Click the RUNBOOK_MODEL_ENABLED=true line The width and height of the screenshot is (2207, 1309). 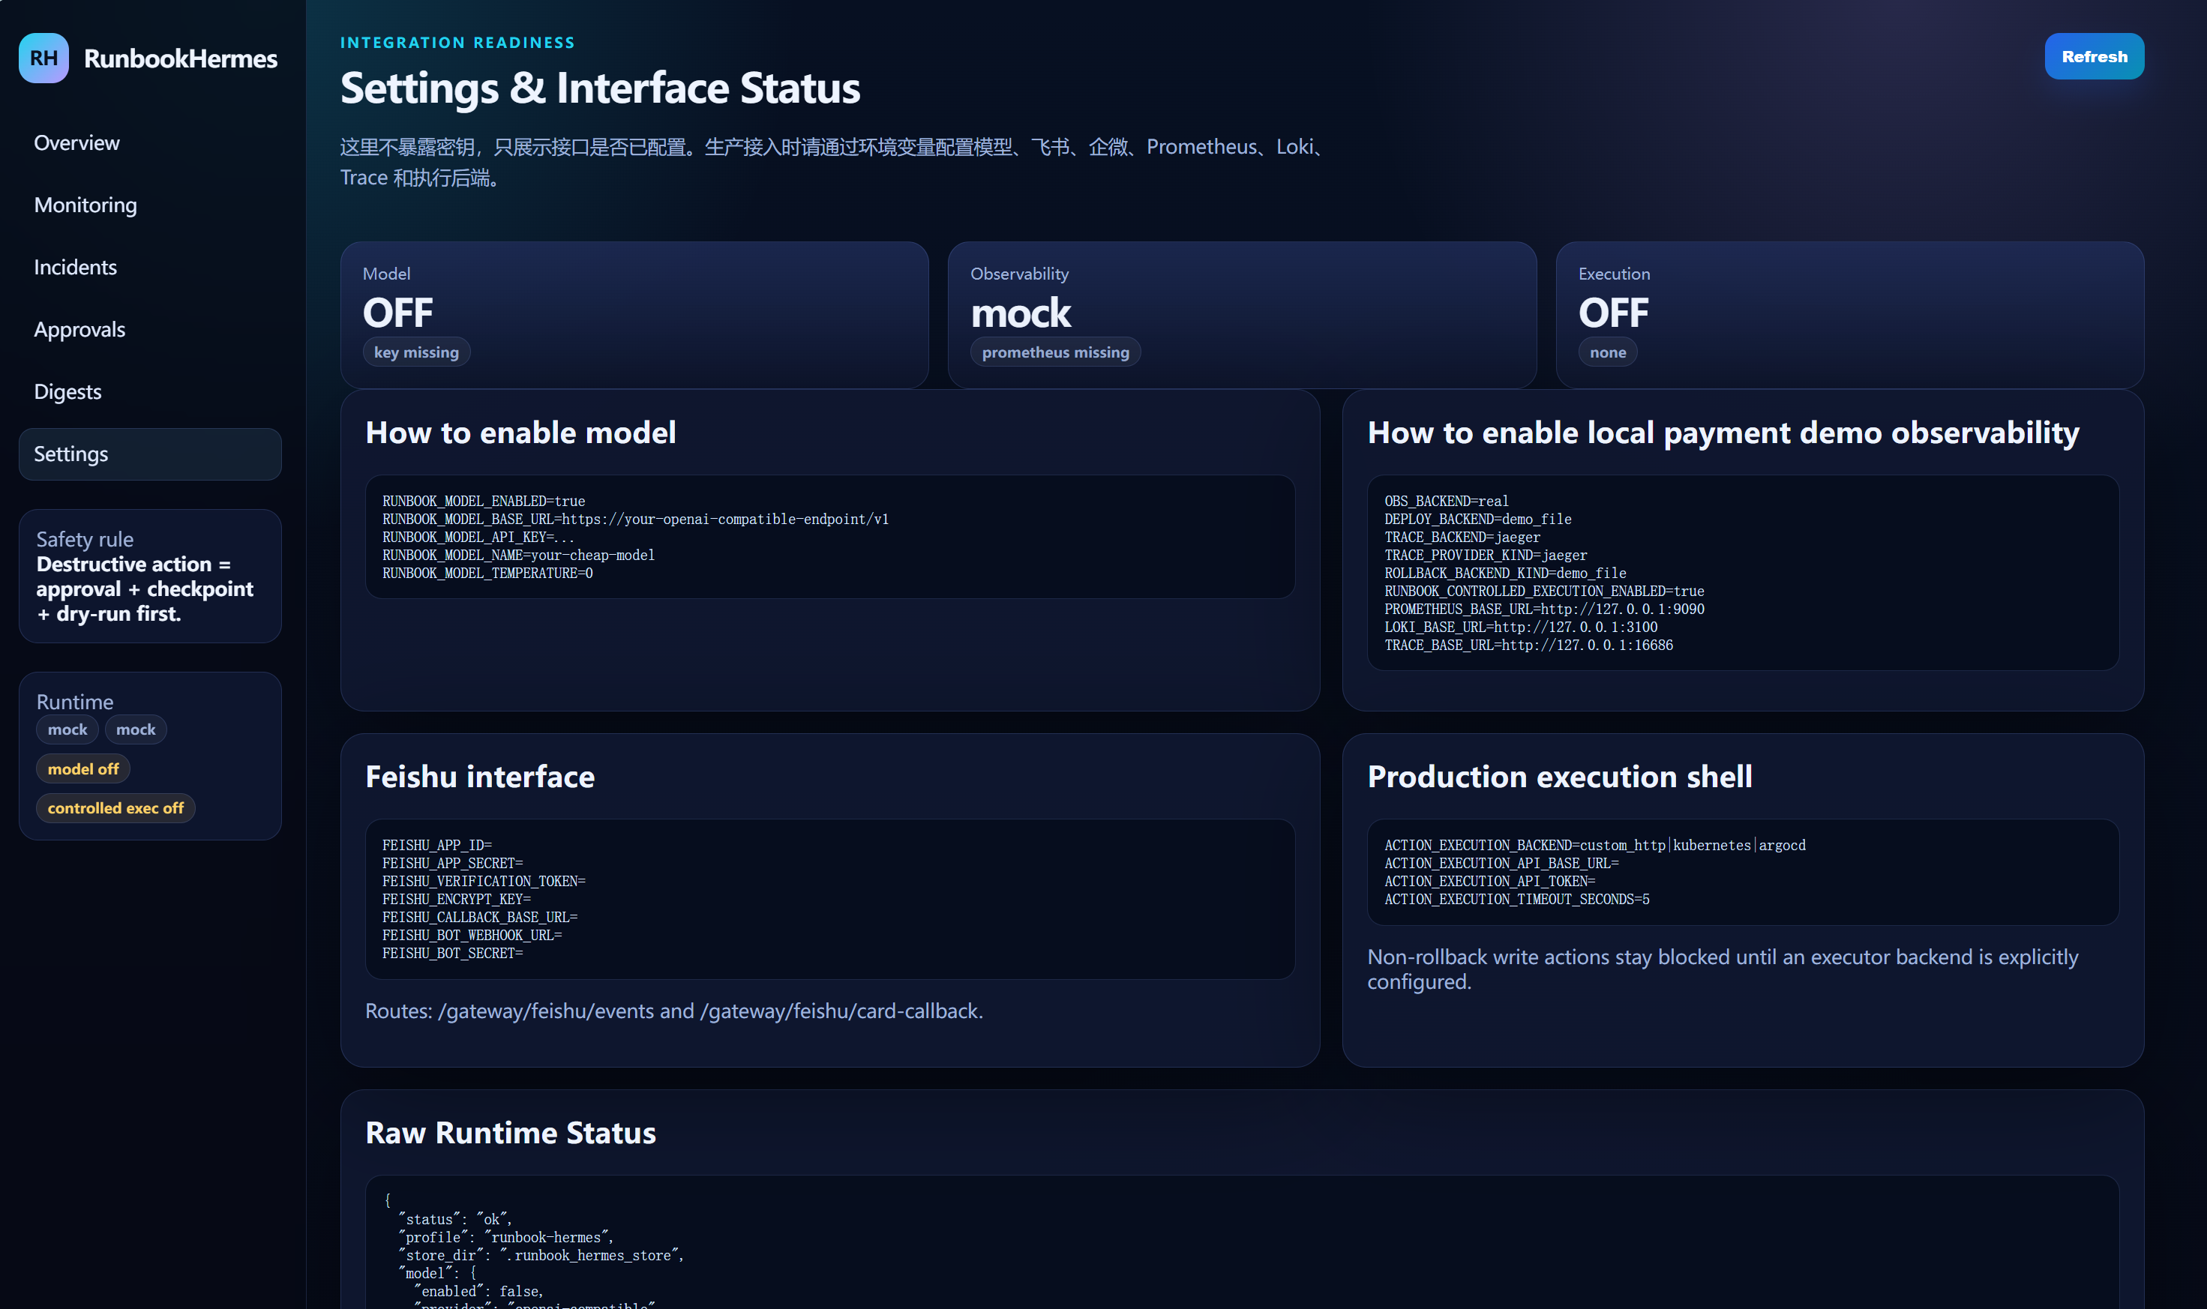pyautogui.click(x=484, y=501)
